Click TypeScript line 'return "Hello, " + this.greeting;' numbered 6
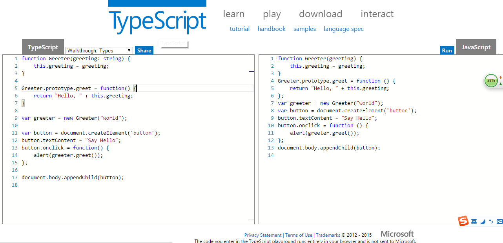This screenshot has width=503, height=243. coord(83,96)
